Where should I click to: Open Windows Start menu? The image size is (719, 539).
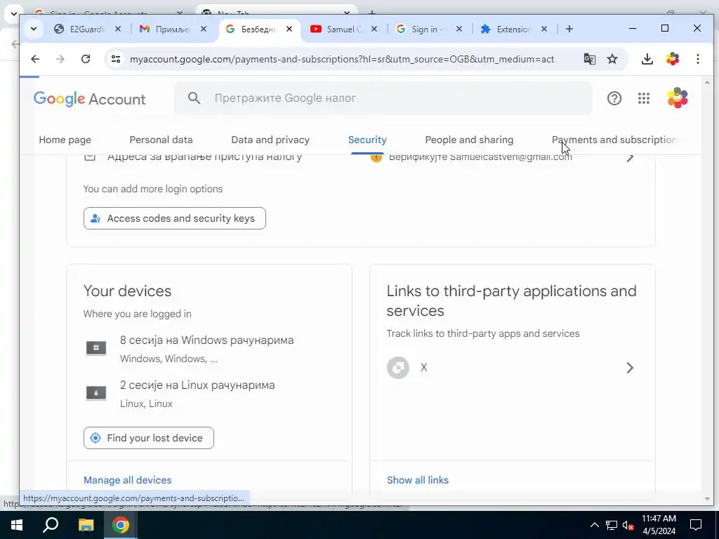point(17,525)
